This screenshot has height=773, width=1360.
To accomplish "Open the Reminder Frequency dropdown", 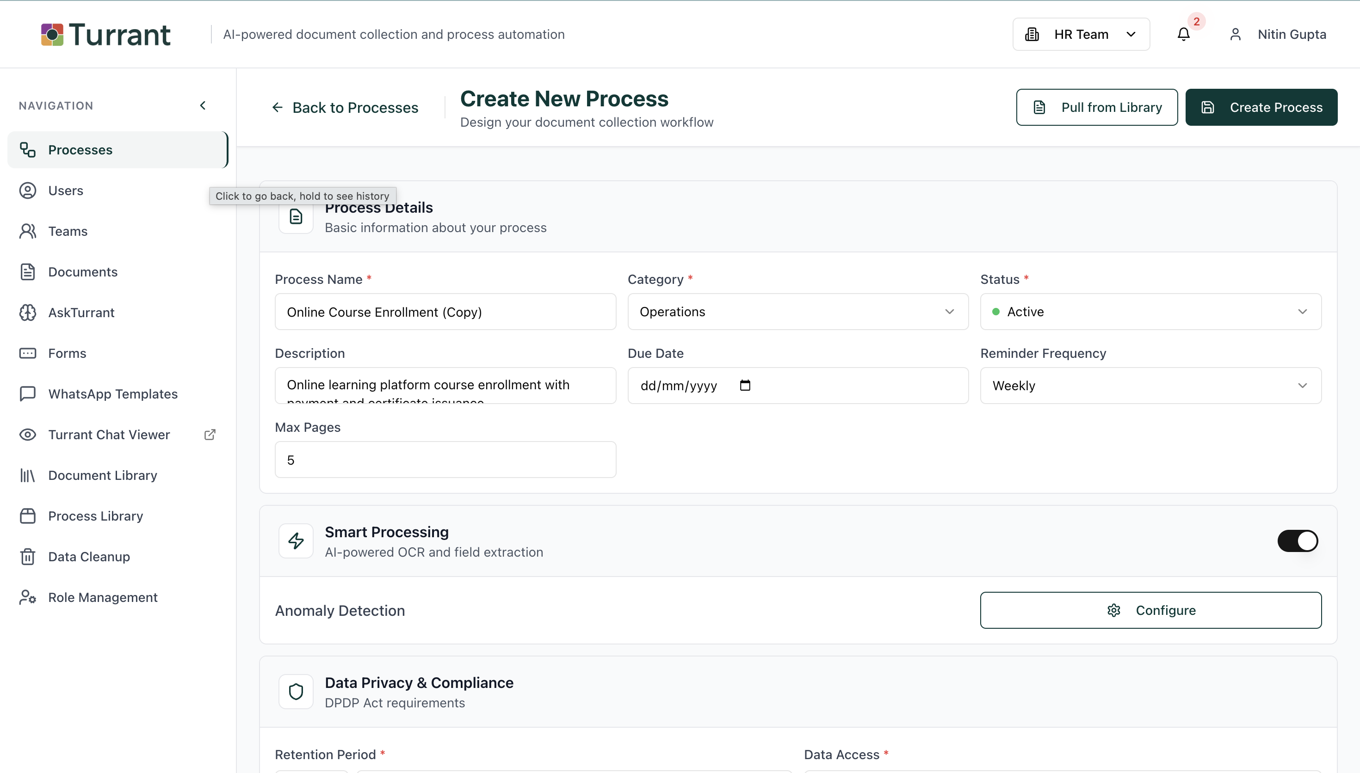I will point(1150,386).
